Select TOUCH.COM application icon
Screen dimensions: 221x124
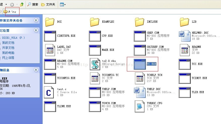(95, 106)
